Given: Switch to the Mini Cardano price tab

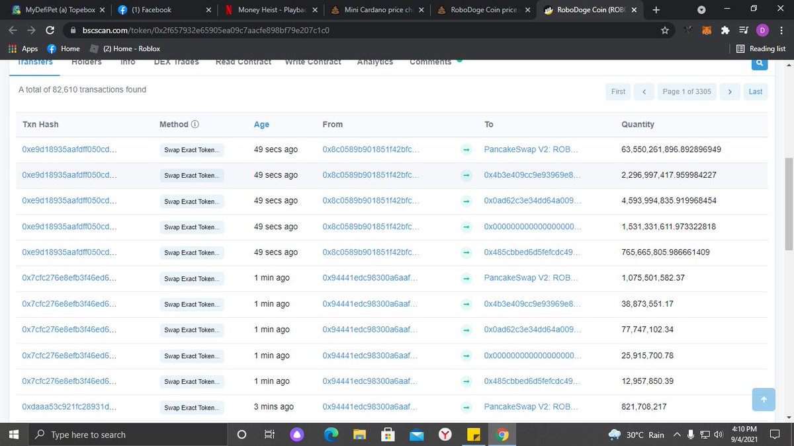Looking at the screenshot, I should (x=376, y=10).
